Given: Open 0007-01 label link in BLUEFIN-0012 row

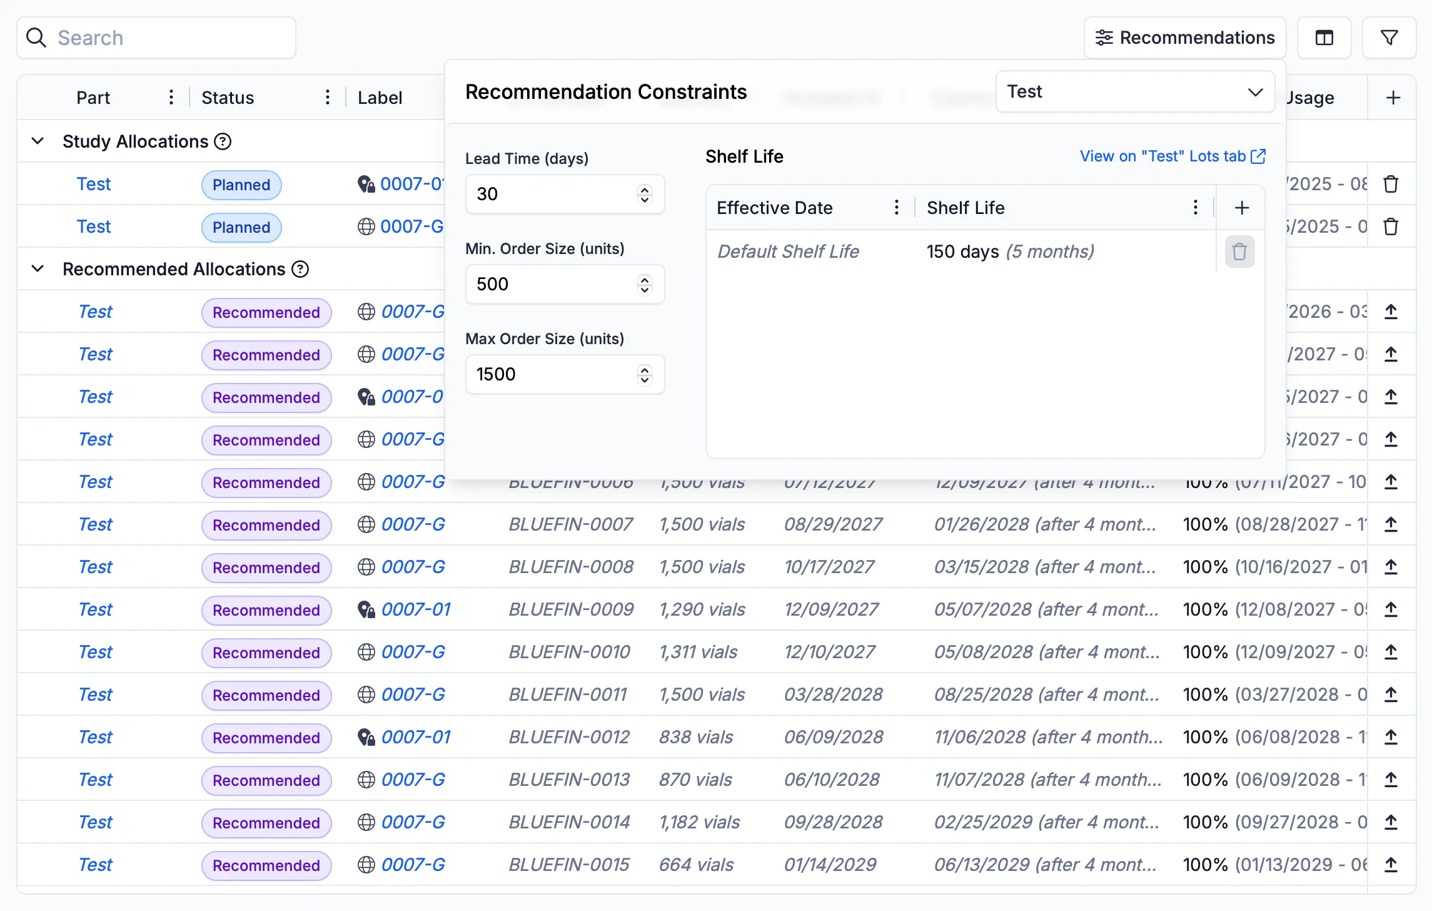Looking at the screenshot, I should point(416,737).
